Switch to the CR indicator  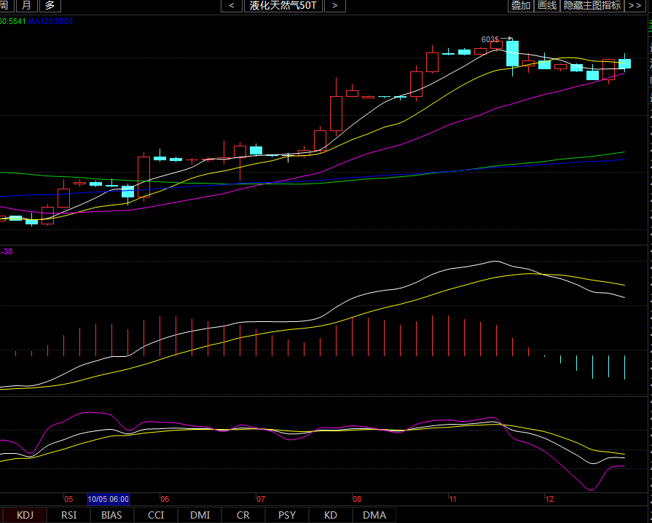click(x=243, y=515)
